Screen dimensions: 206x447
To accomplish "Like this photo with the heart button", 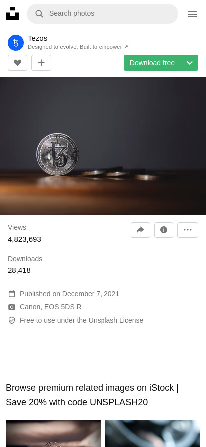I will 17,63.
